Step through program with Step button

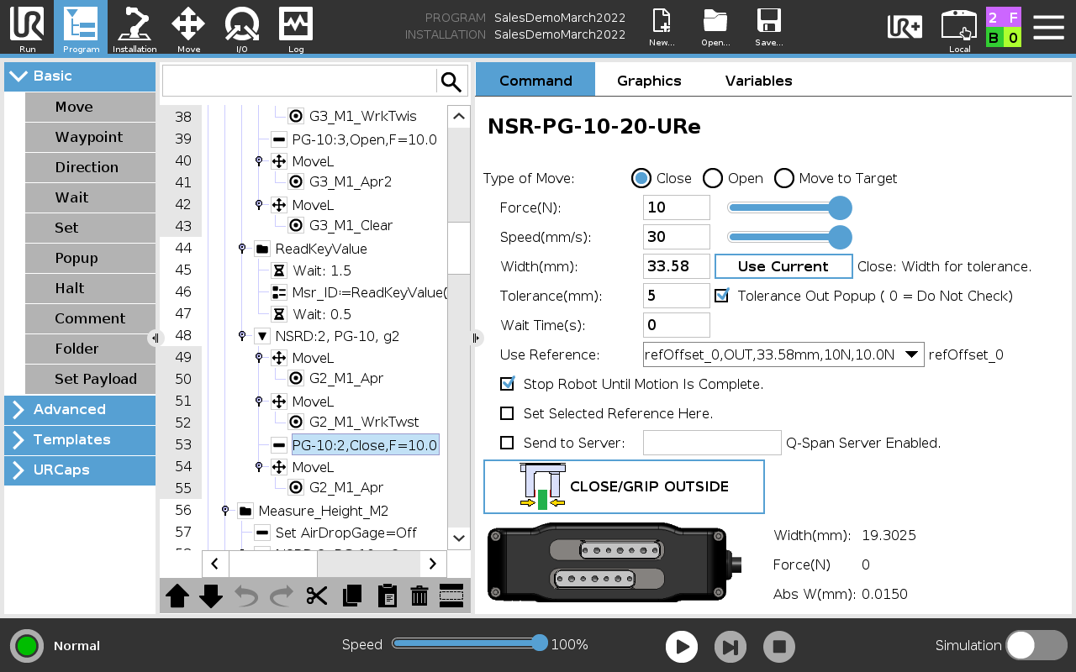pyautogui.click(x=731, y=647)
